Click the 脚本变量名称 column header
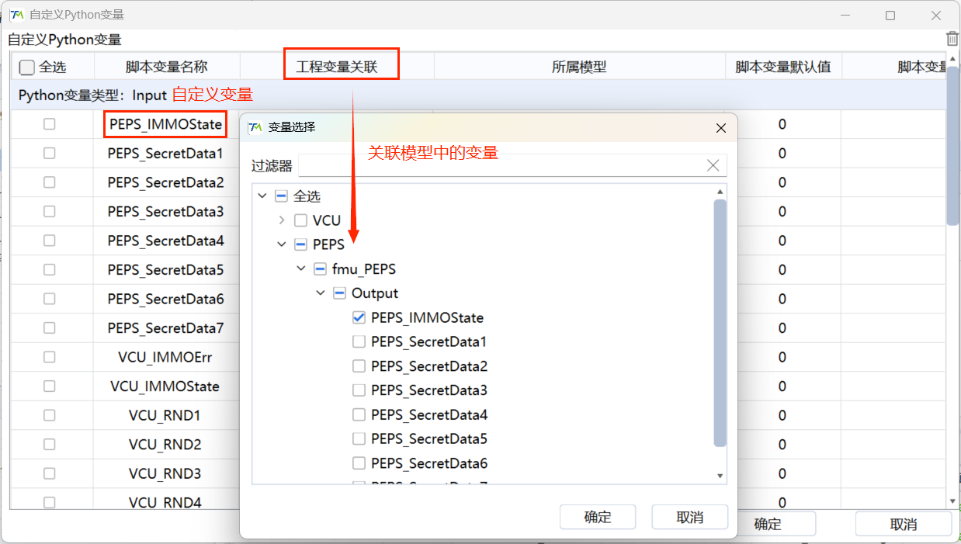 167,68
